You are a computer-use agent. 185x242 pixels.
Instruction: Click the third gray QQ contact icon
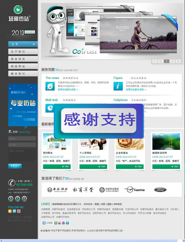24,199
